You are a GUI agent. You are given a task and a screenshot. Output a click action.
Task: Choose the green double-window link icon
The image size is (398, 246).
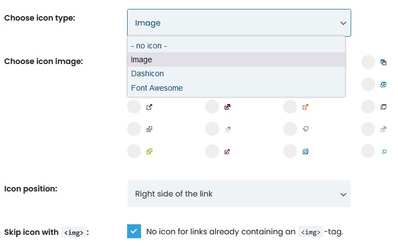pos(149,151)
